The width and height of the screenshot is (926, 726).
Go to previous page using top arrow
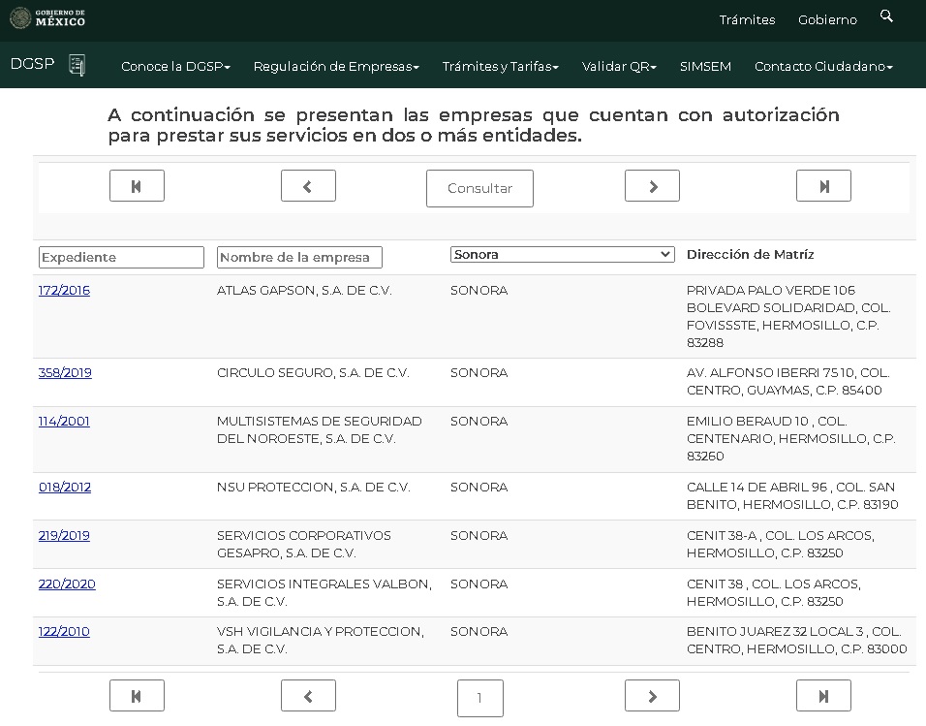308,186
